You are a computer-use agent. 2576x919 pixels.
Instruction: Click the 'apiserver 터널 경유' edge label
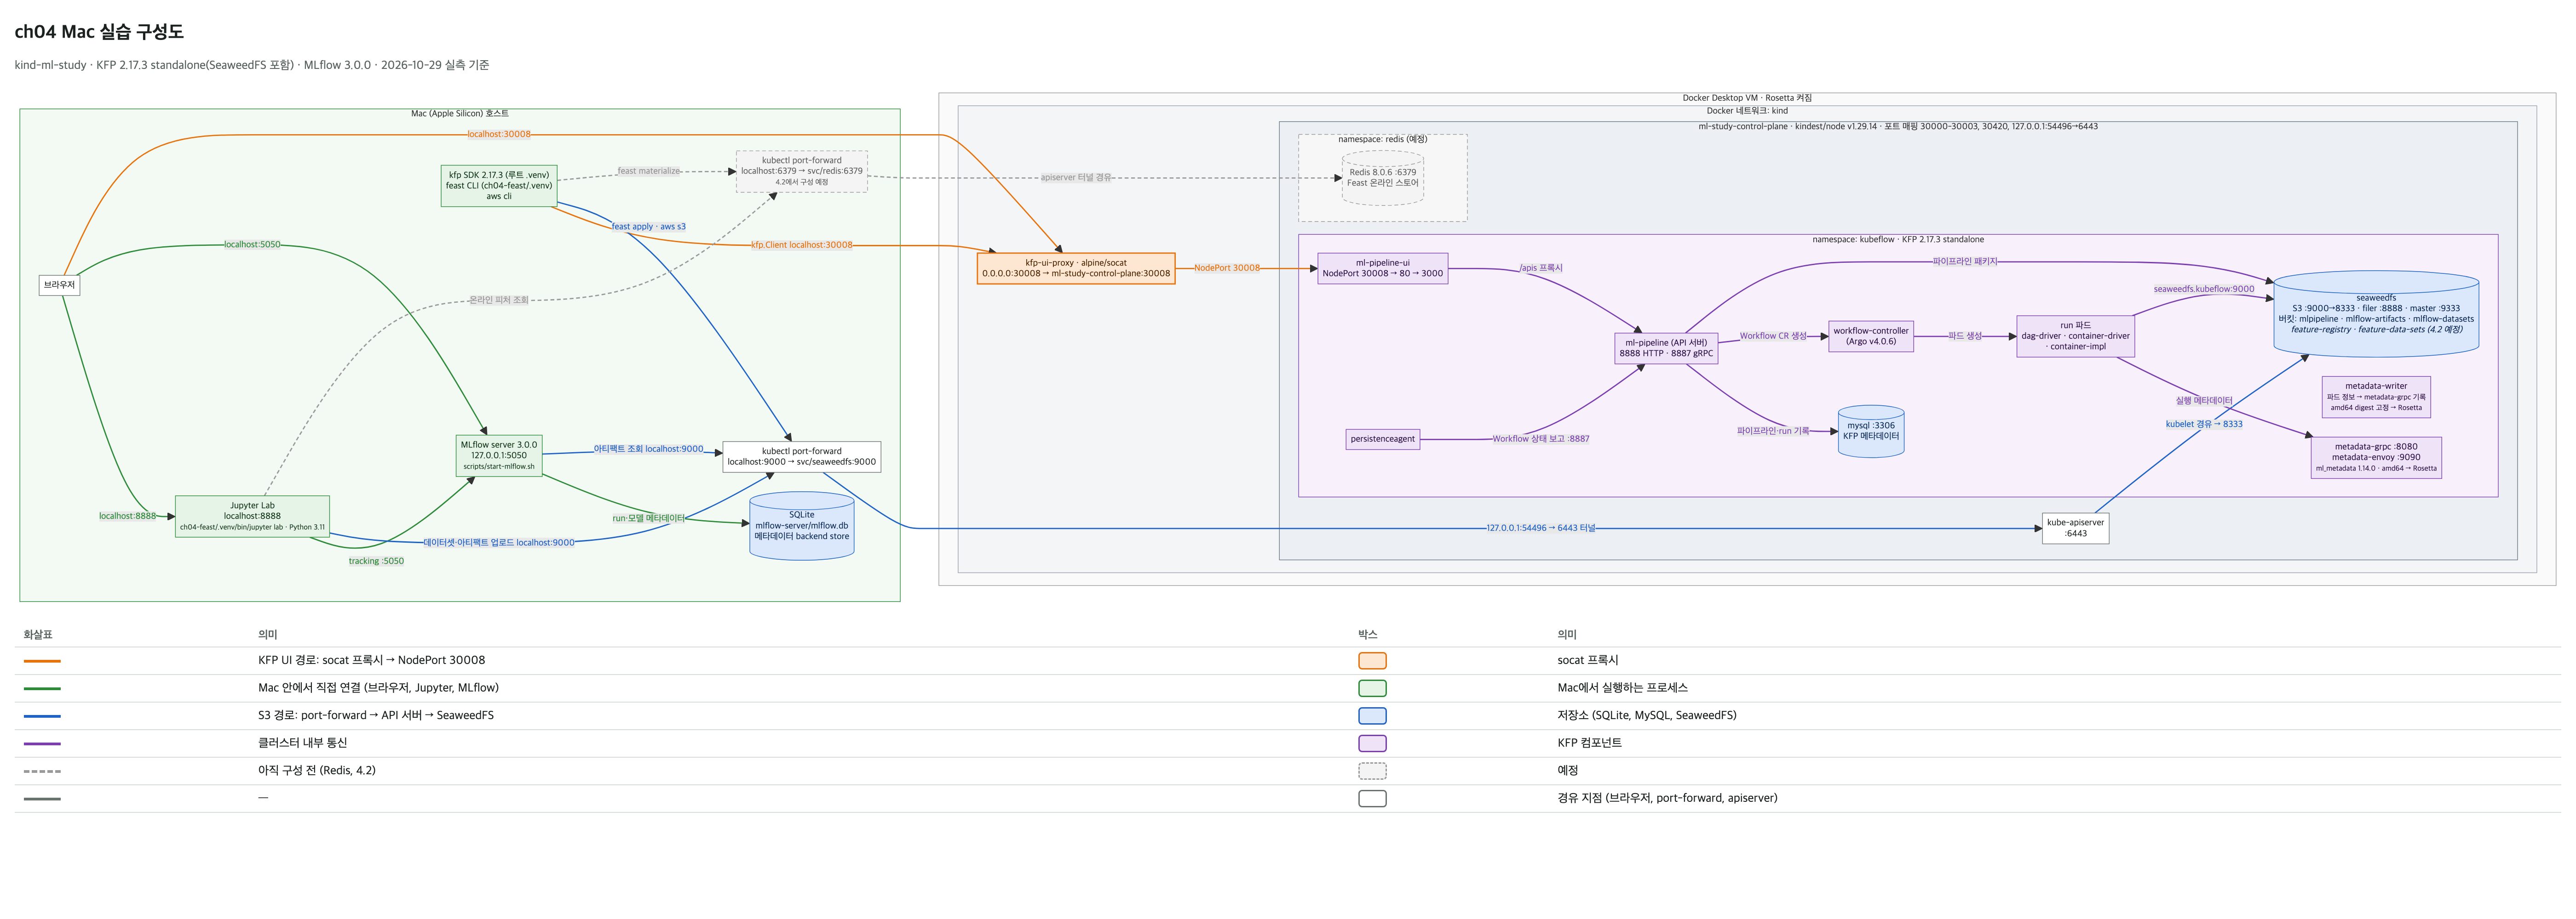[1076, 178]
